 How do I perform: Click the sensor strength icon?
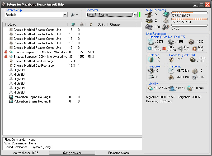pyautogui.click(x=195, y=77)
